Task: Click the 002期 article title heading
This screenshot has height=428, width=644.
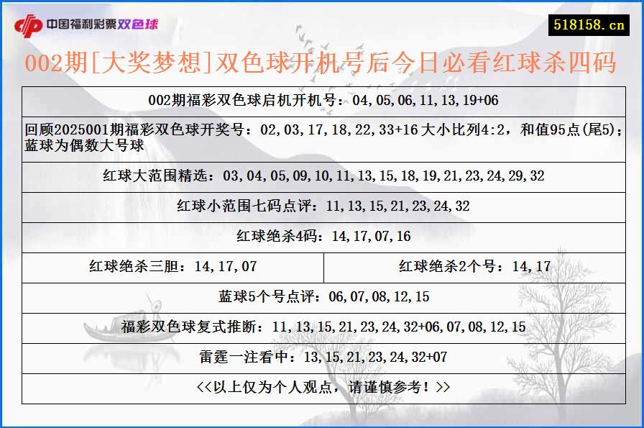Action: pyautogui.click(x=322, y=63)
